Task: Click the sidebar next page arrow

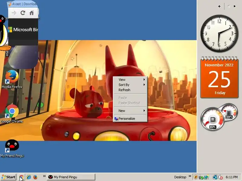Action: pyautogui.click(x=235, y=6)
